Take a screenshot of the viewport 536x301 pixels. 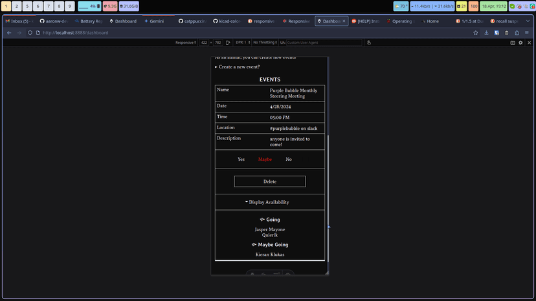pyautogui.click(x=513, y=43)
